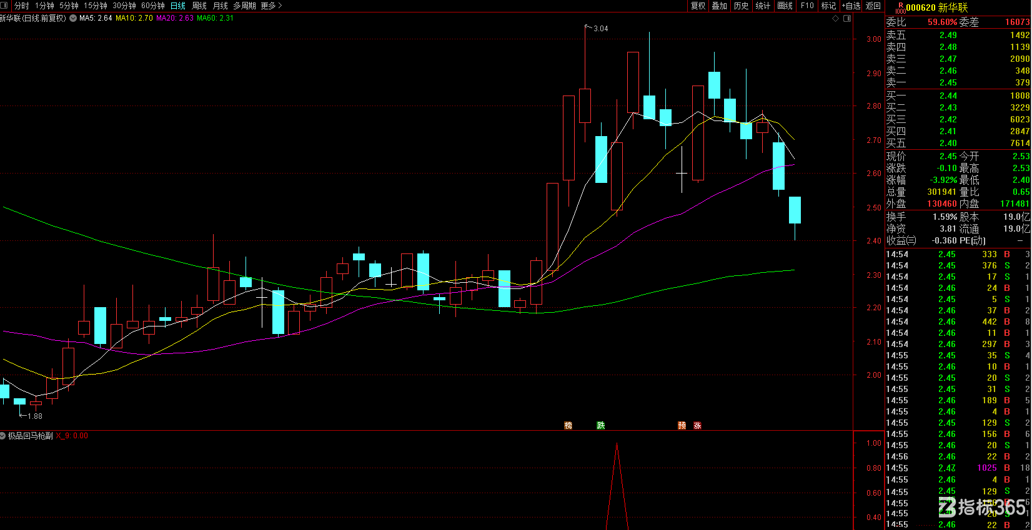This screenshot has width=1032, height=530.
Task: Click the 叠加 overlay button
Action: pos(720,6)
